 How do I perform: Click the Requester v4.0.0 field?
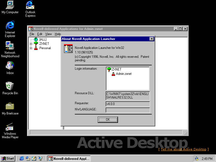tap(128, 104)
